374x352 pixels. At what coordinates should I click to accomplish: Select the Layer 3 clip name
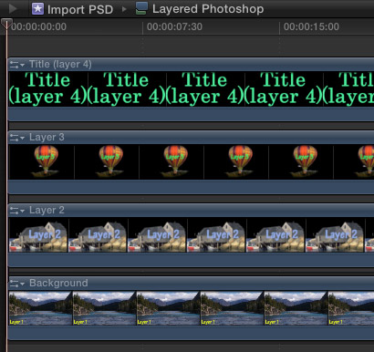(47, 138)
